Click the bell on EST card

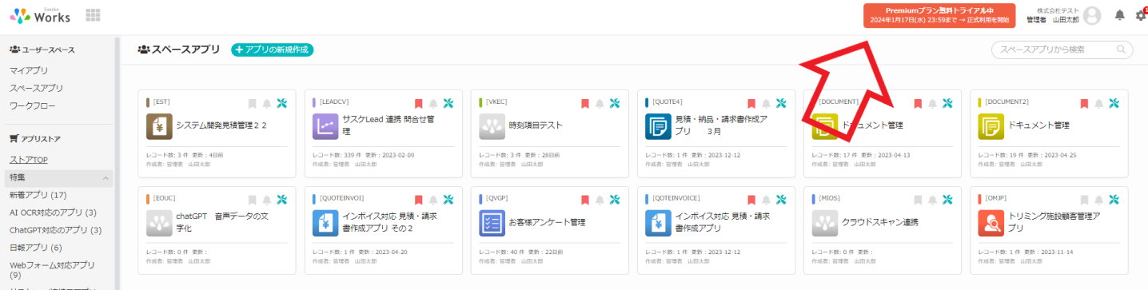click(x=266, y=103)
